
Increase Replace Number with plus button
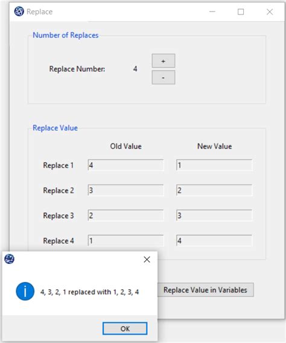click(164, 61)
